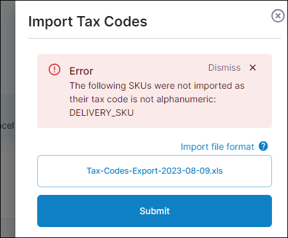Click the Import Tax Codes title
The width and height of the screenshot is (288, 238).
88,21
